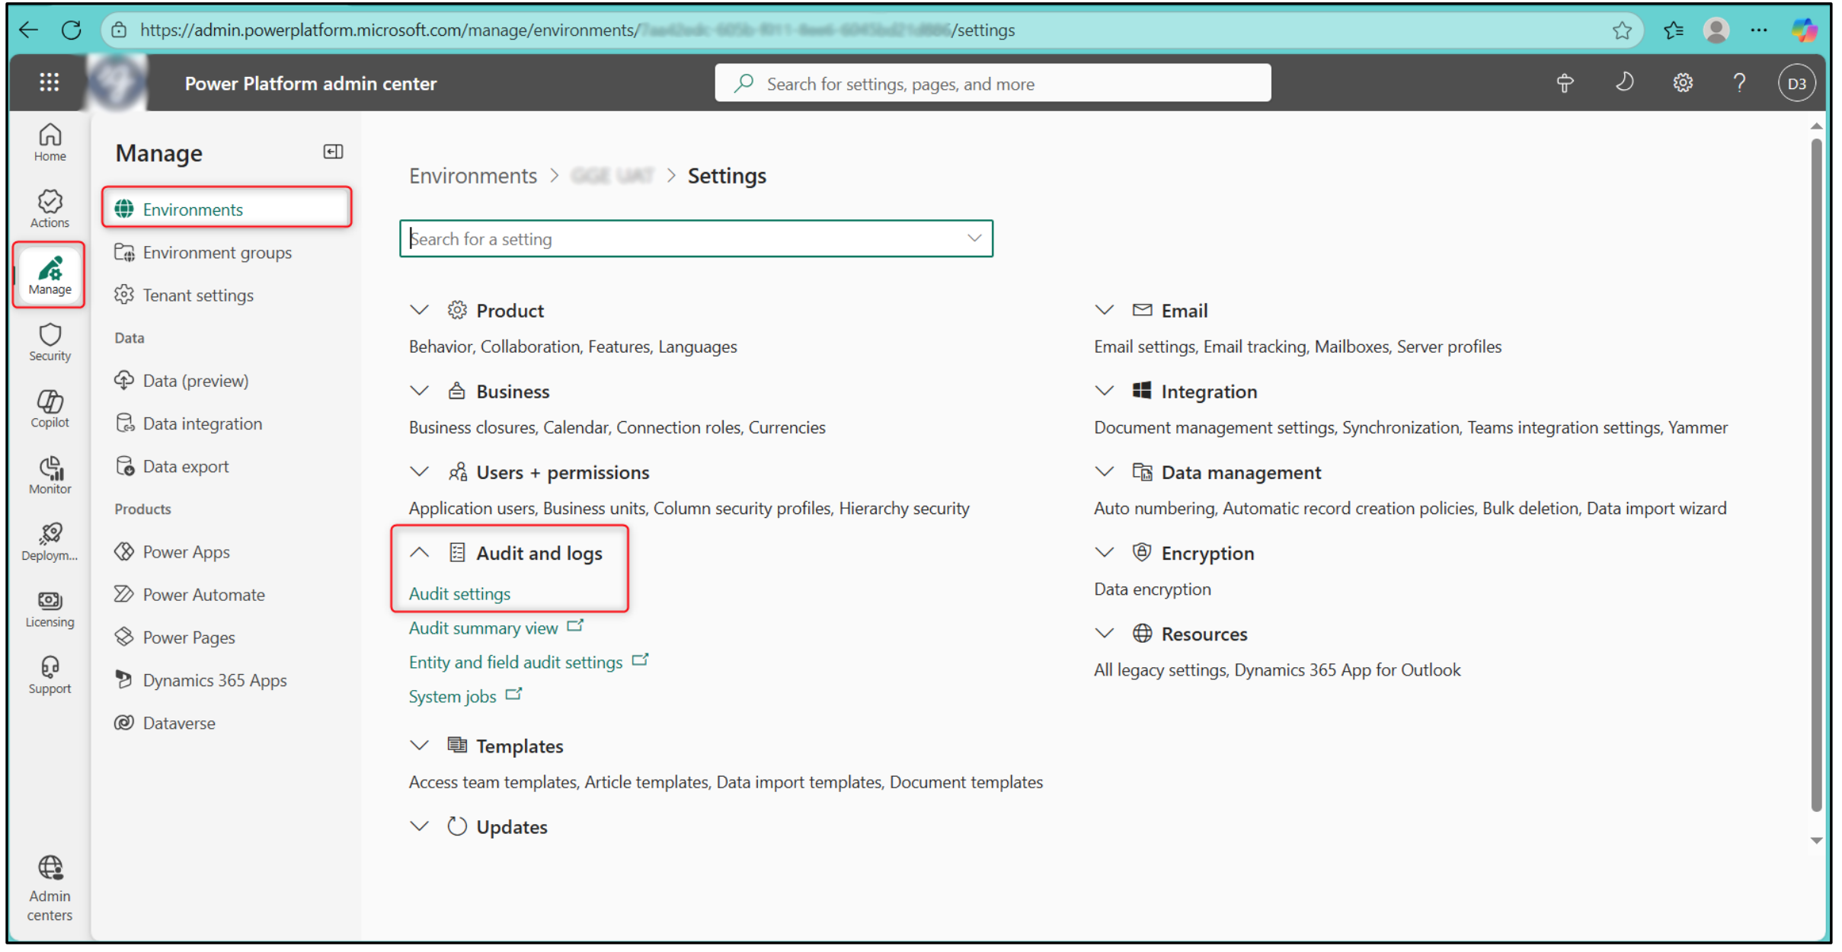Collapse the Manage navigation pane
This screenshot has height=952, width=1842.
(333, 152)
